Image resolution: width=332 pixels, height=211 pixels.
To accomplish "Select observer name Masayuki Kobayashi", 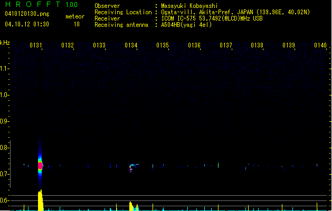I will tap(189, 6).
